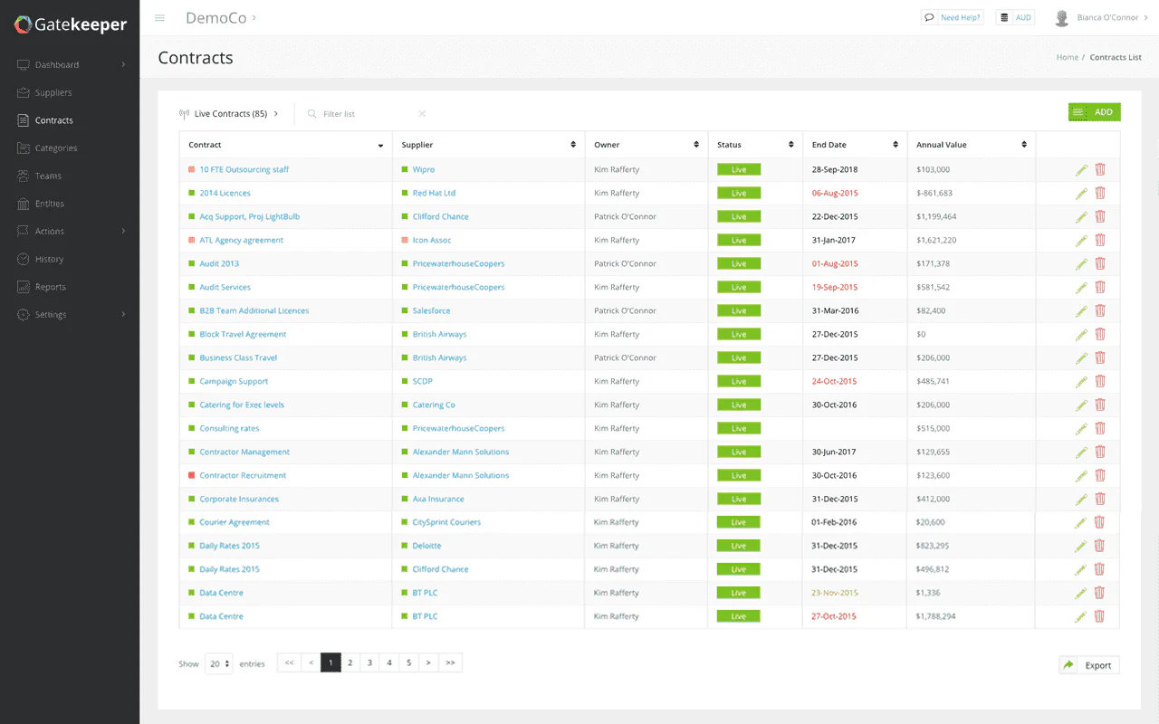Click the History clock icon in sidebar
The width and height of the screenshot is (1159, 724).
tap(24, 259)
